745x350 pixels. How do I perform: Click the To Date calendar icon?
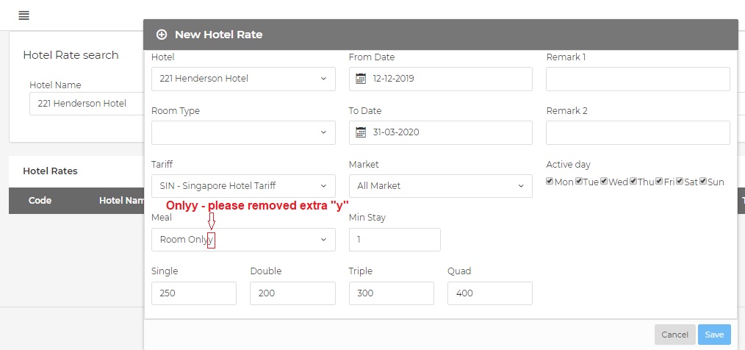tap(361, 132)
